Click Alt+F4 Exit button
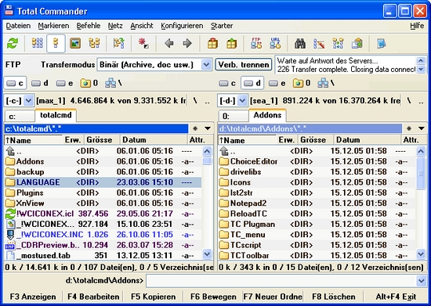431x306 pixels. pos(396,297)
